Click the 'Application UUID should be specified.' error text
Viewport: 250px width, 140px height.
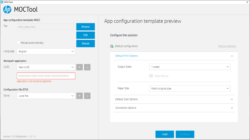(x=34, y=81)
